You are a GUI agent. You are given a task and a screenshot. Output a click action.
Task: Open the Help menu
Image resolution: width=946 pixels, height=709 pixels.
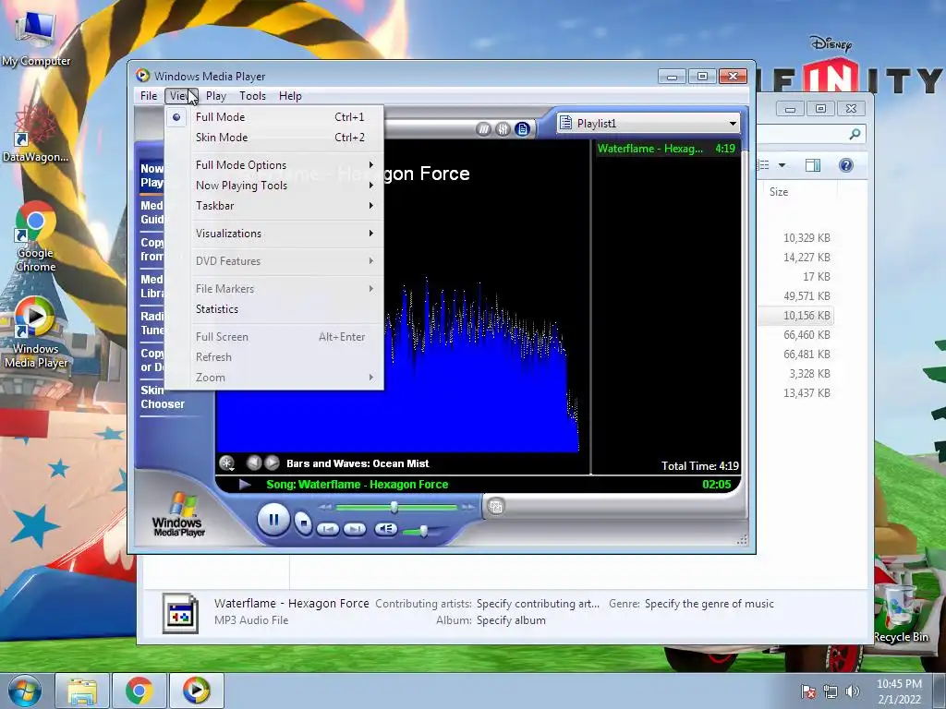[290, 96]
